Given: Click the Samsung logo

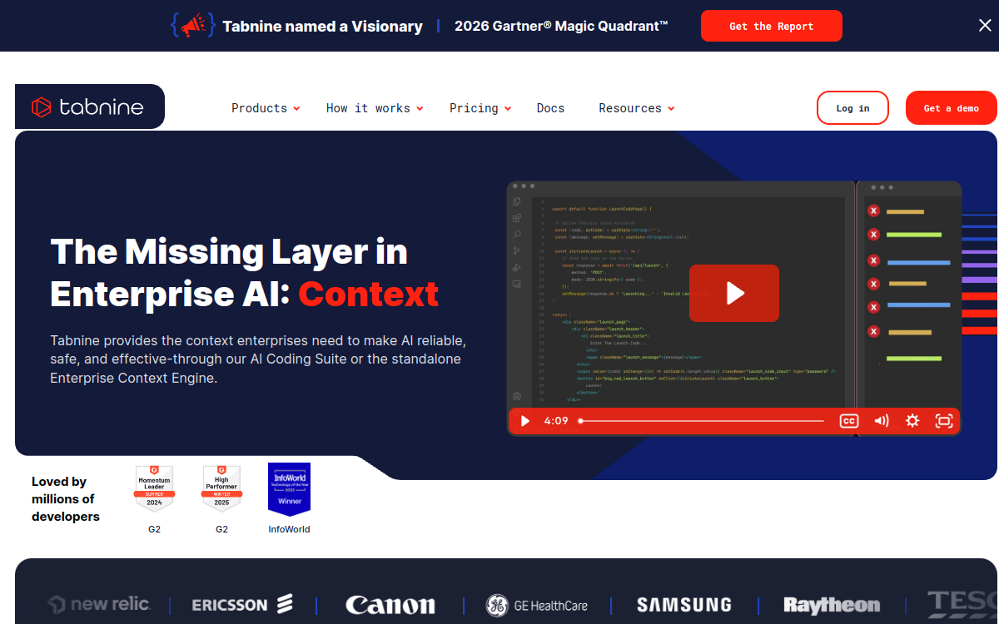Looking at the screenshot, I should coord(684,605).
